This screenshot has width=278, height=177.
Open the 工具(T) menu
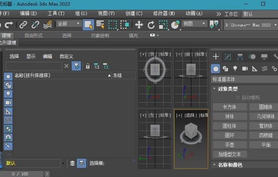pyautogui.click(x=56, y=13)
